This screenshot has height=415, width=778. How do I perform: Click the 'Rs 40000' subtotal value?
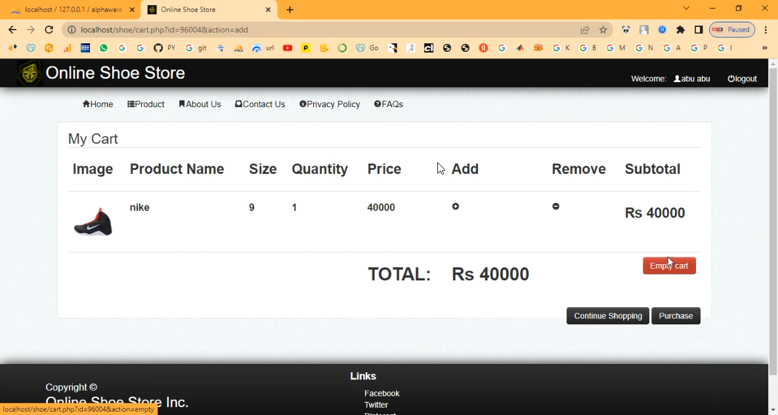(x=655, y=213)
